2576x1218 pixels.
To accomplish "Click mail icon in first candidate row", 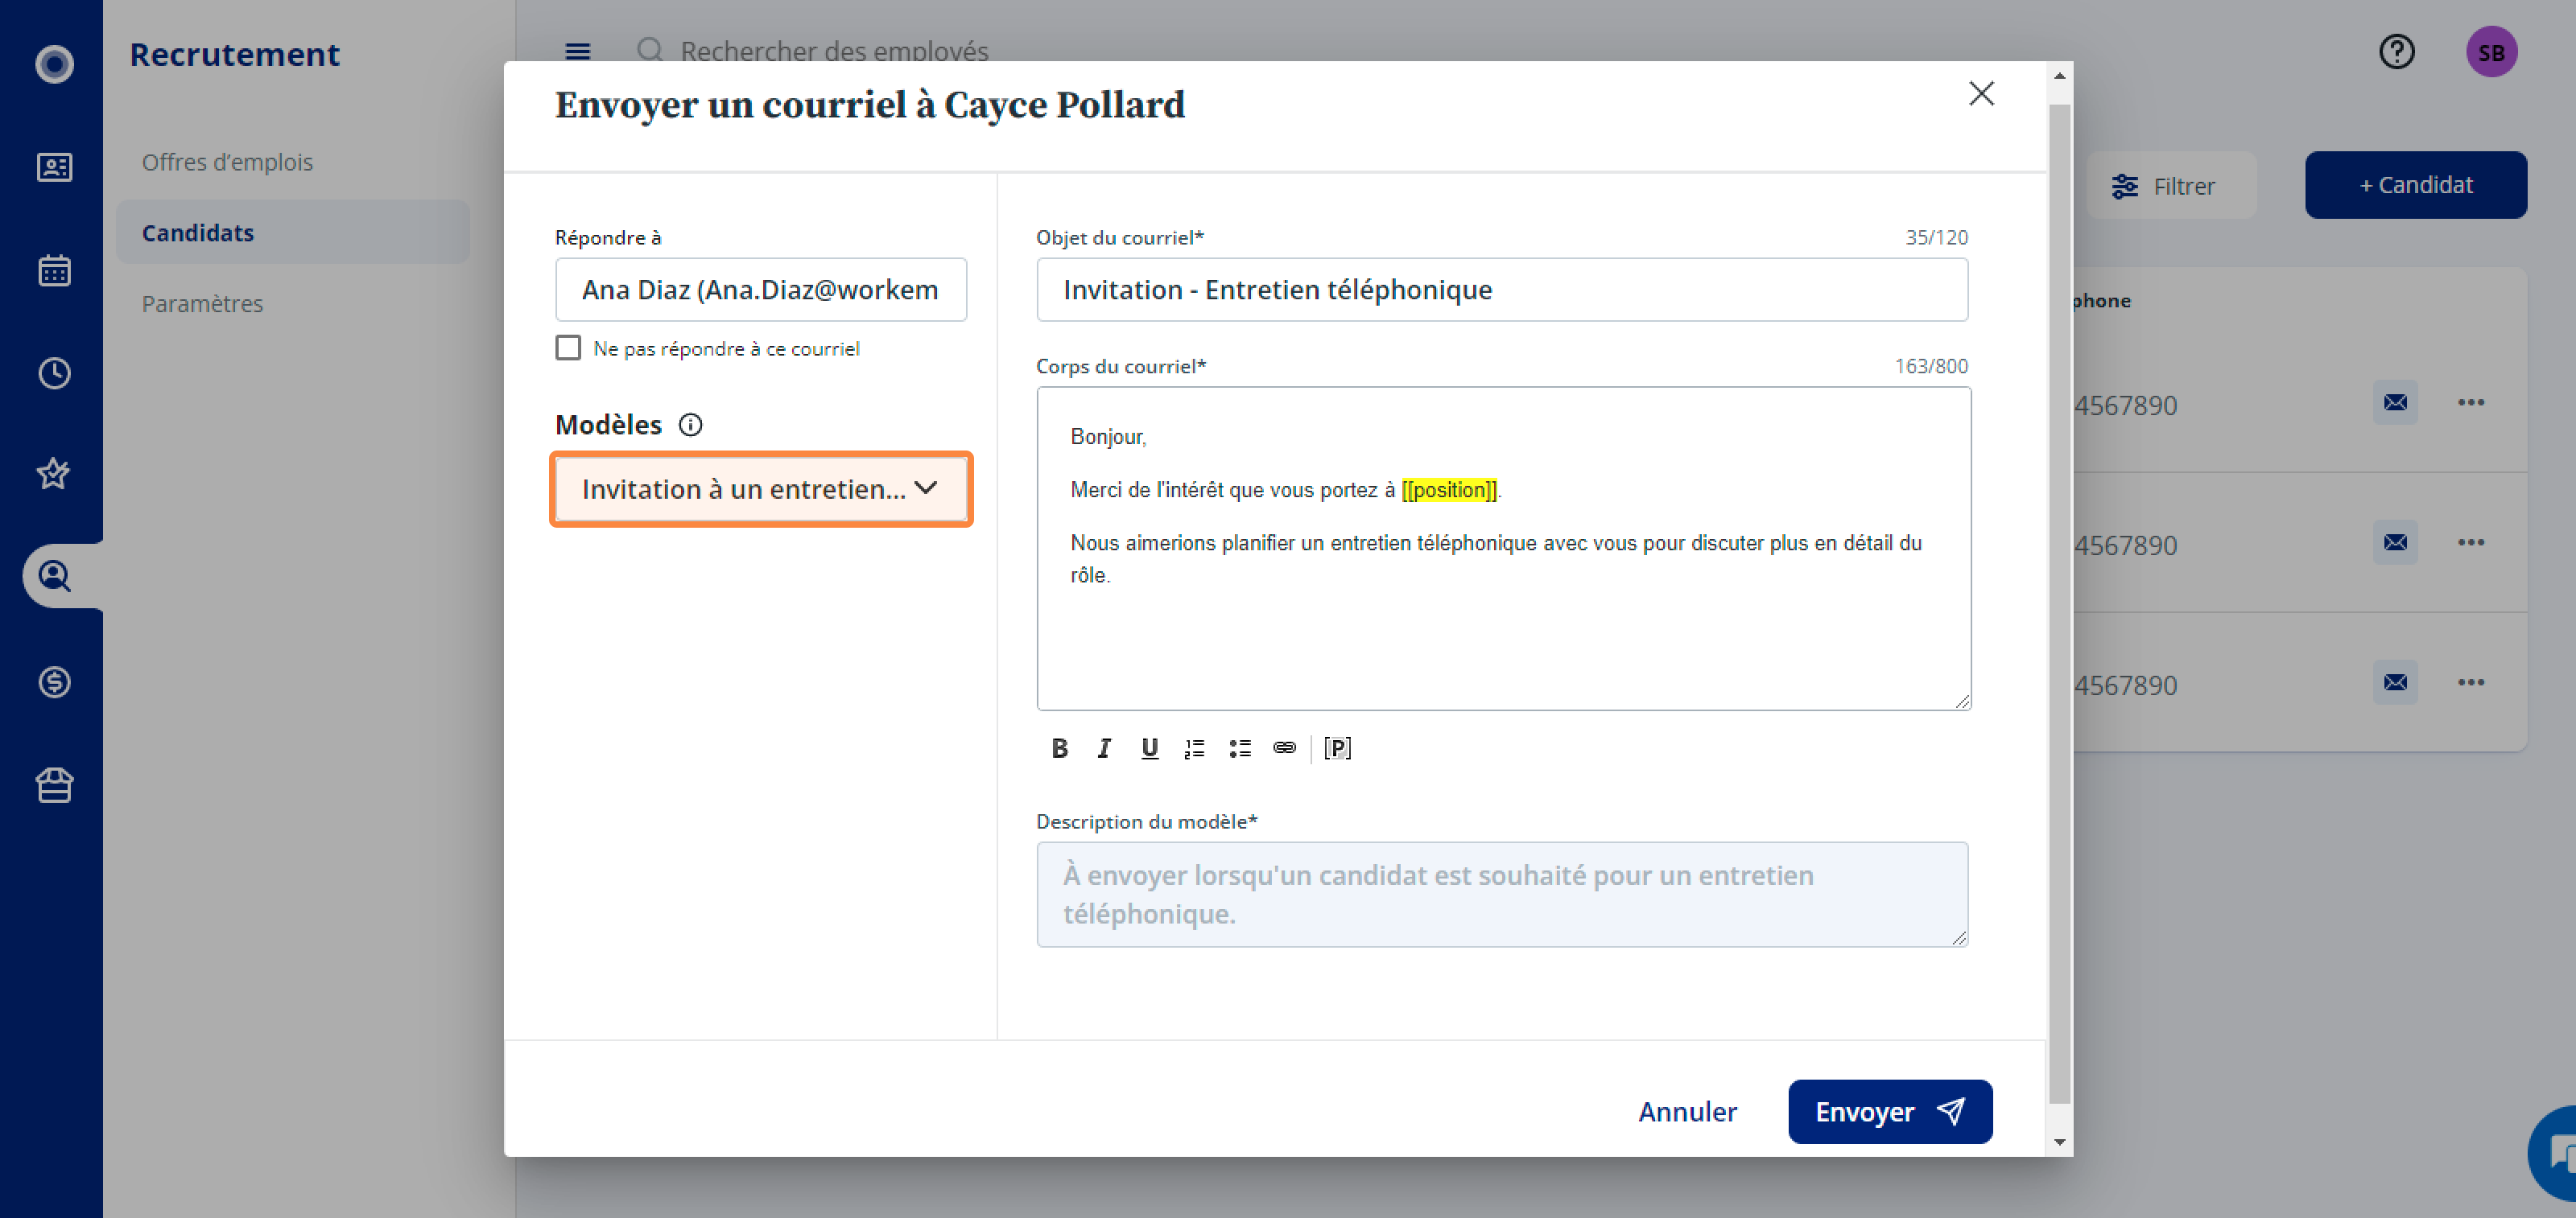I will [x=2395, y=403].
